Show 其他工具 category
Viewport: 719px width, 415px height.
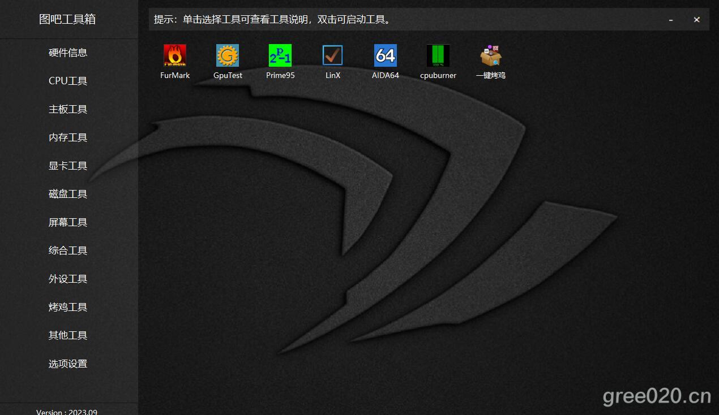68,335
